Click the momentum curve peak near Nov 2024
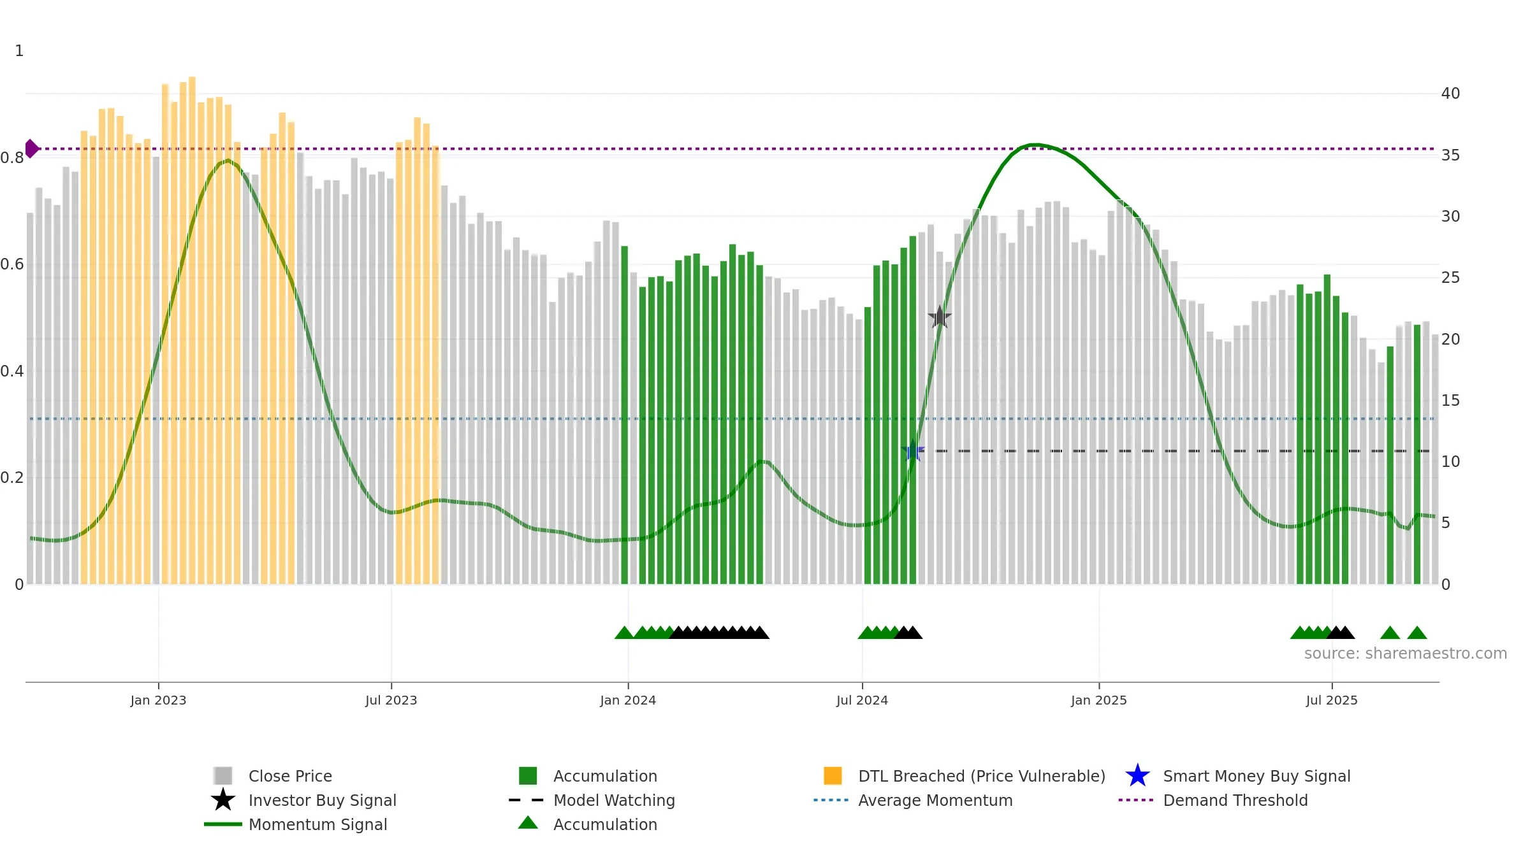The width and height of the screenshot is (1530, 860). 1035,145
